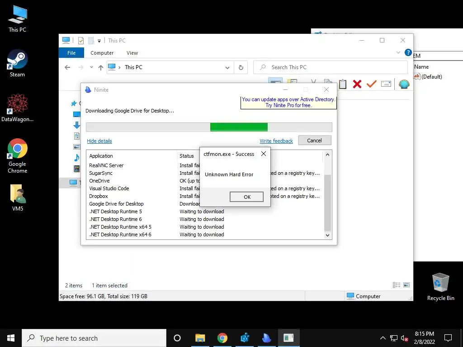
Task: Click the Write feedback link
Action: [x=276, y=141]
